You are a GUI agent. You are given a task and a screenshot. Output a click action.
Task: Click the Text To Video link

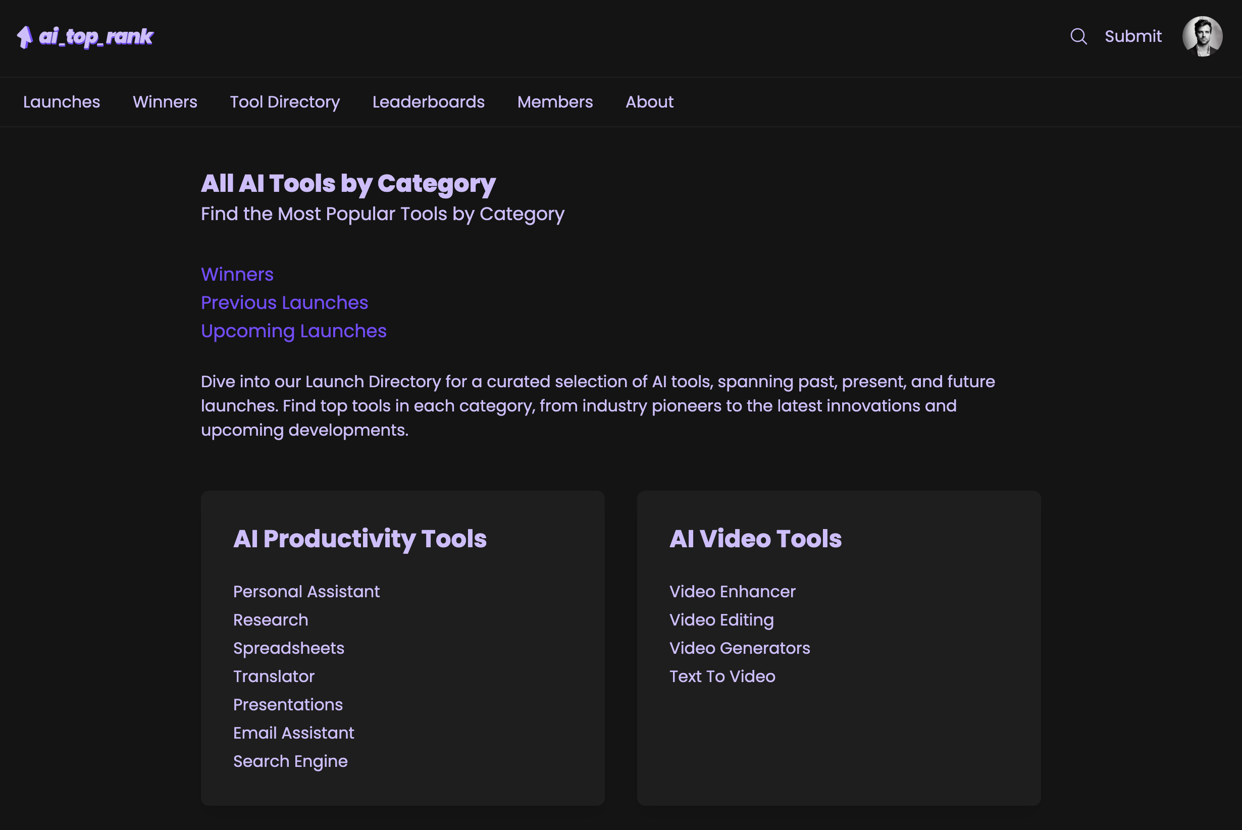(x=722, y=677)
